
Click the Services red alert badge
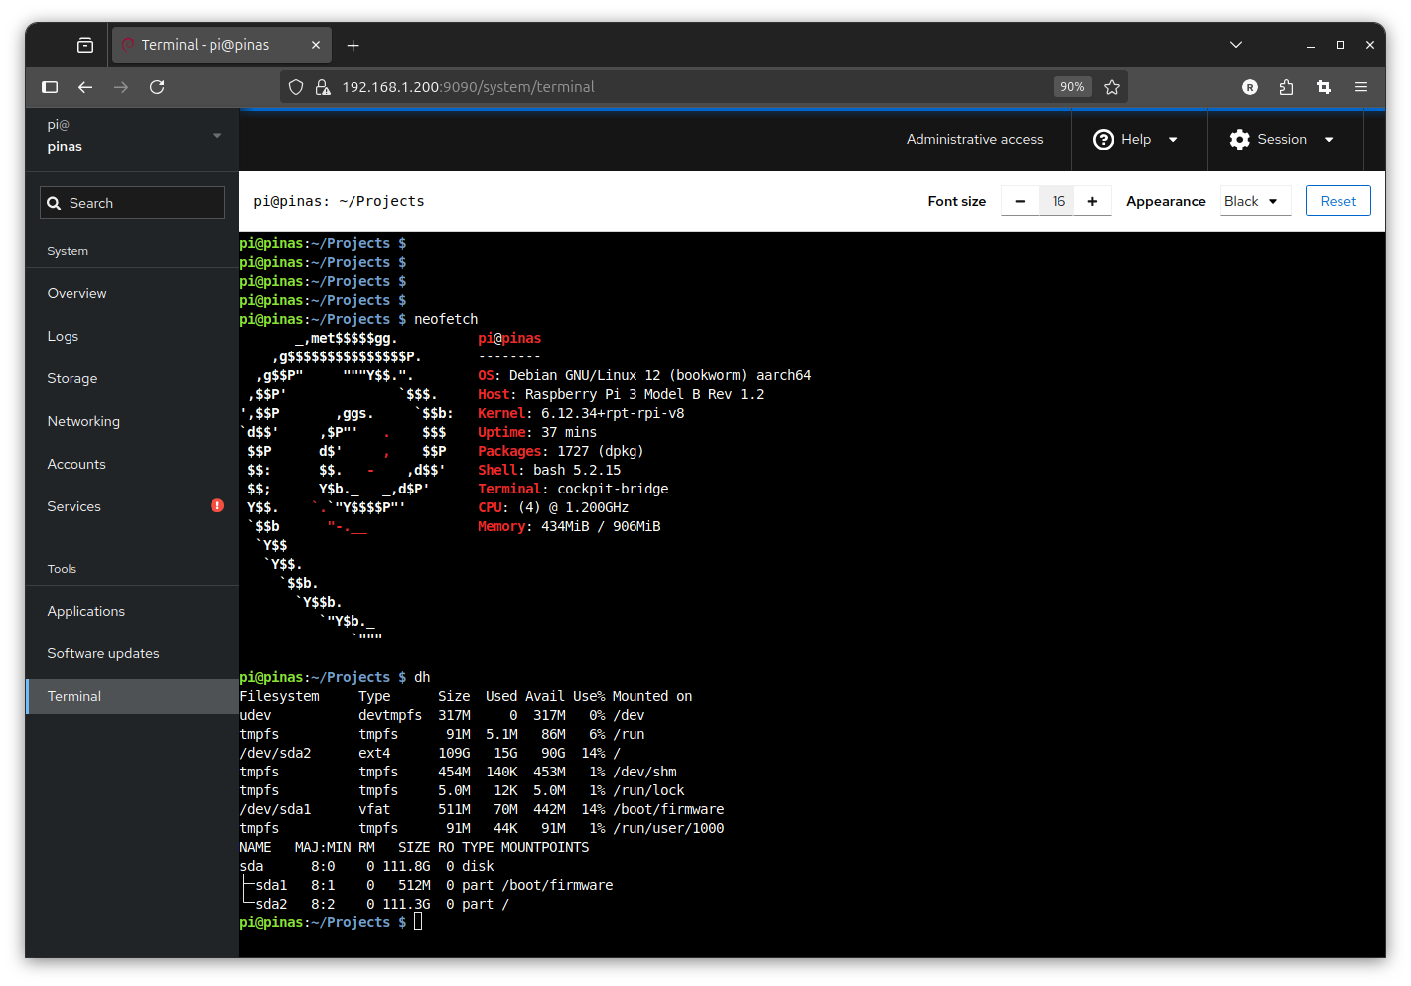pyautogui.click(x=217, y=506)
